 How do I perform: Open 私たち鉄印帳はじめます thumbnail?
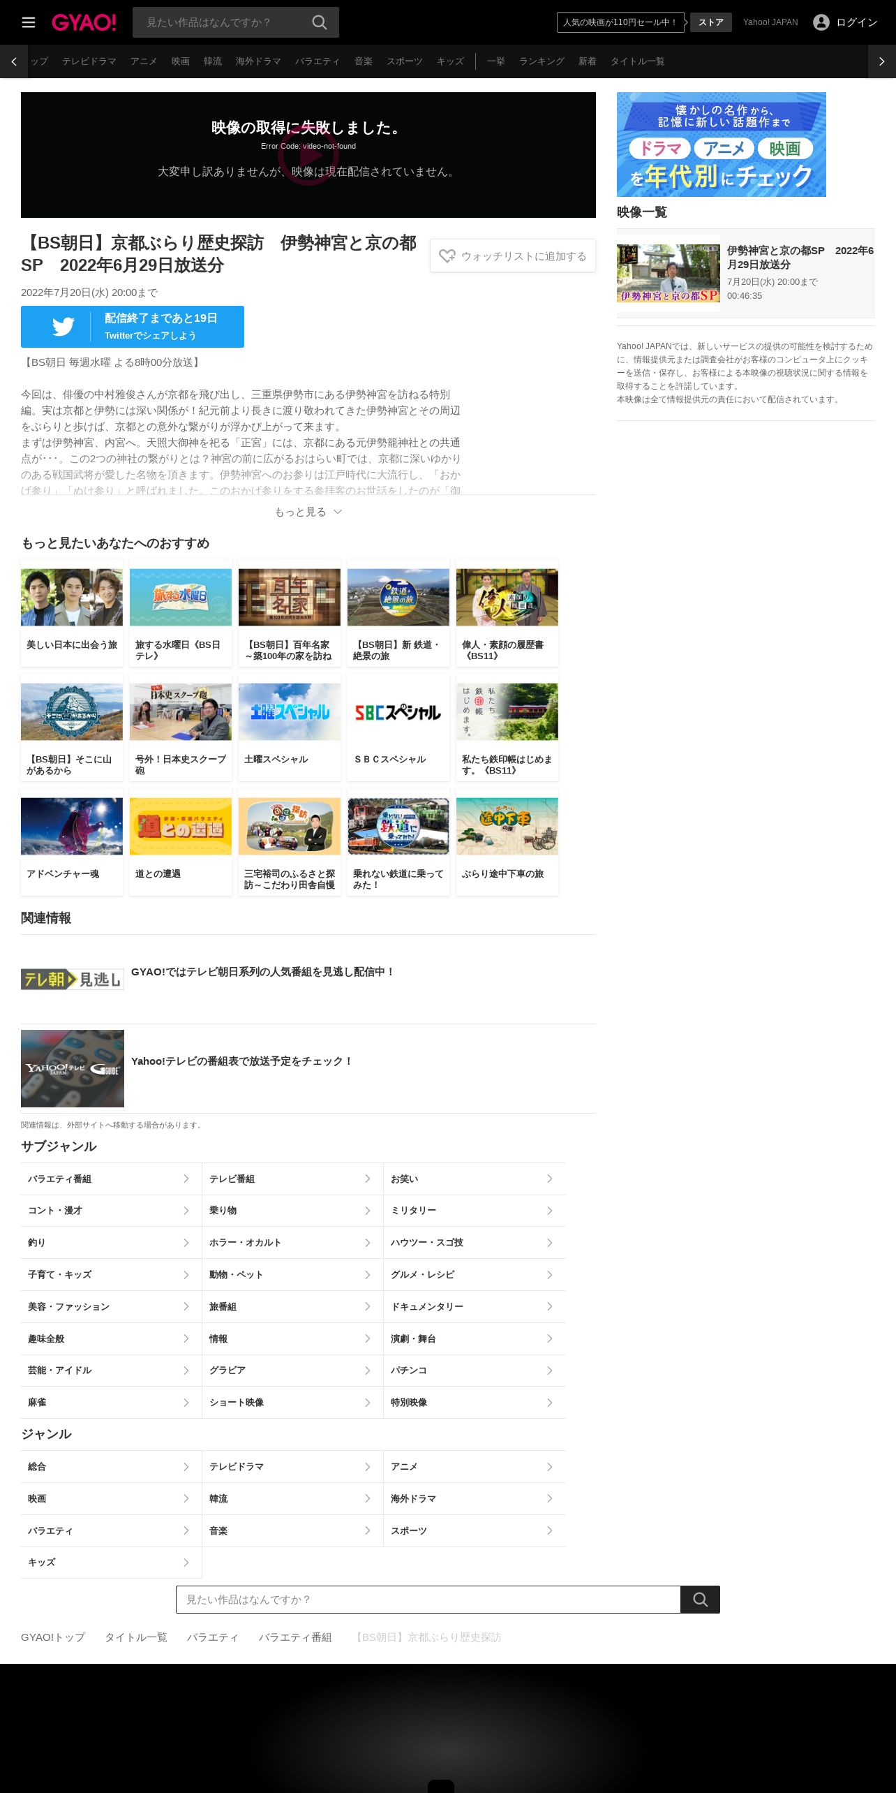coord(507,711)
